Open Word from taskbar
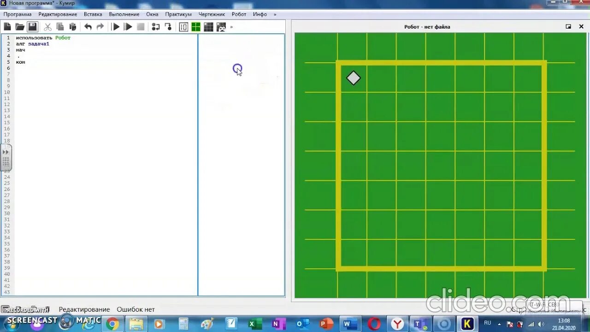This screenshot has height=332, width=590. click(350, 324)
